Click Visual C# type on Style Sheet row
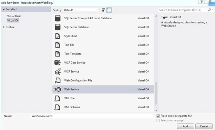The width and height of the screenshot is (215, 130). coord(143,36)
